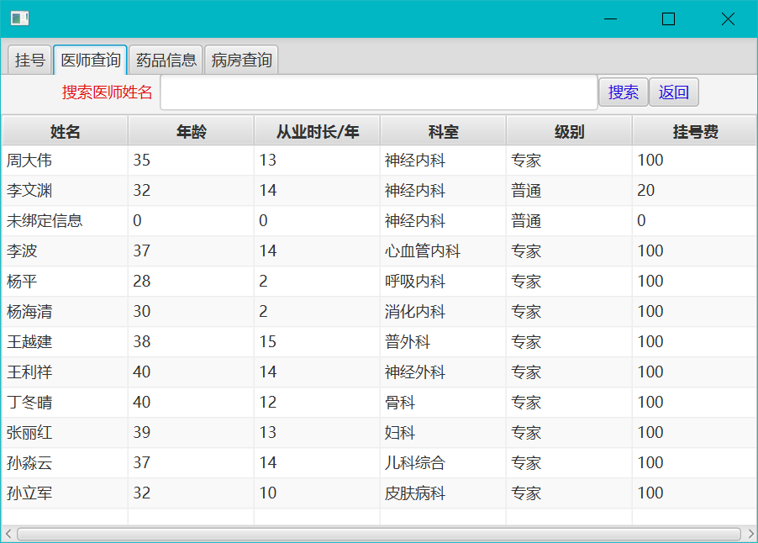Open the 病房查询 tab
758x543 pixels.
tap(241, 60)
